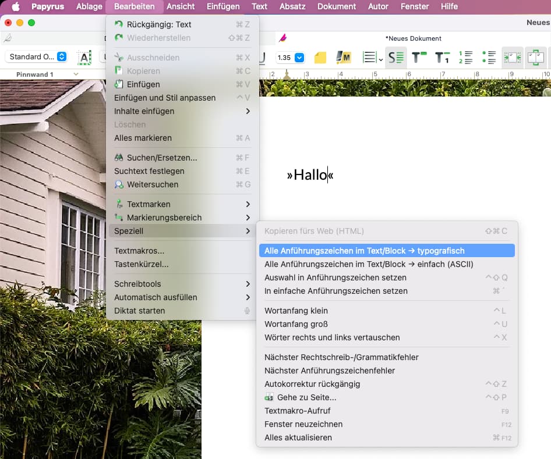Click Weitersuchen menu entry
Screen dimensions: 551x459
[182, 184]
